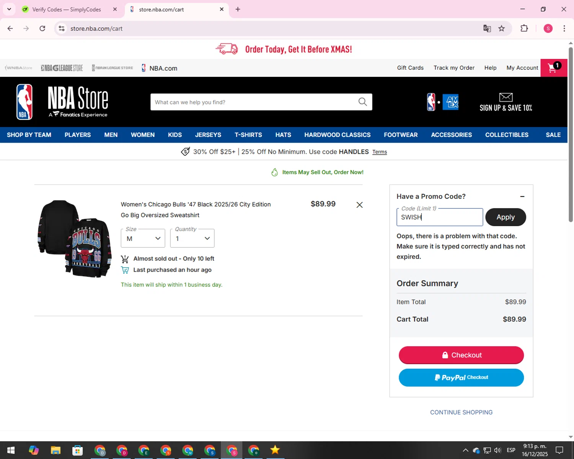The height and width of the screenshot is (459, 574).
Task: Bookmark this page with star icon
Action: click(501, 28)
